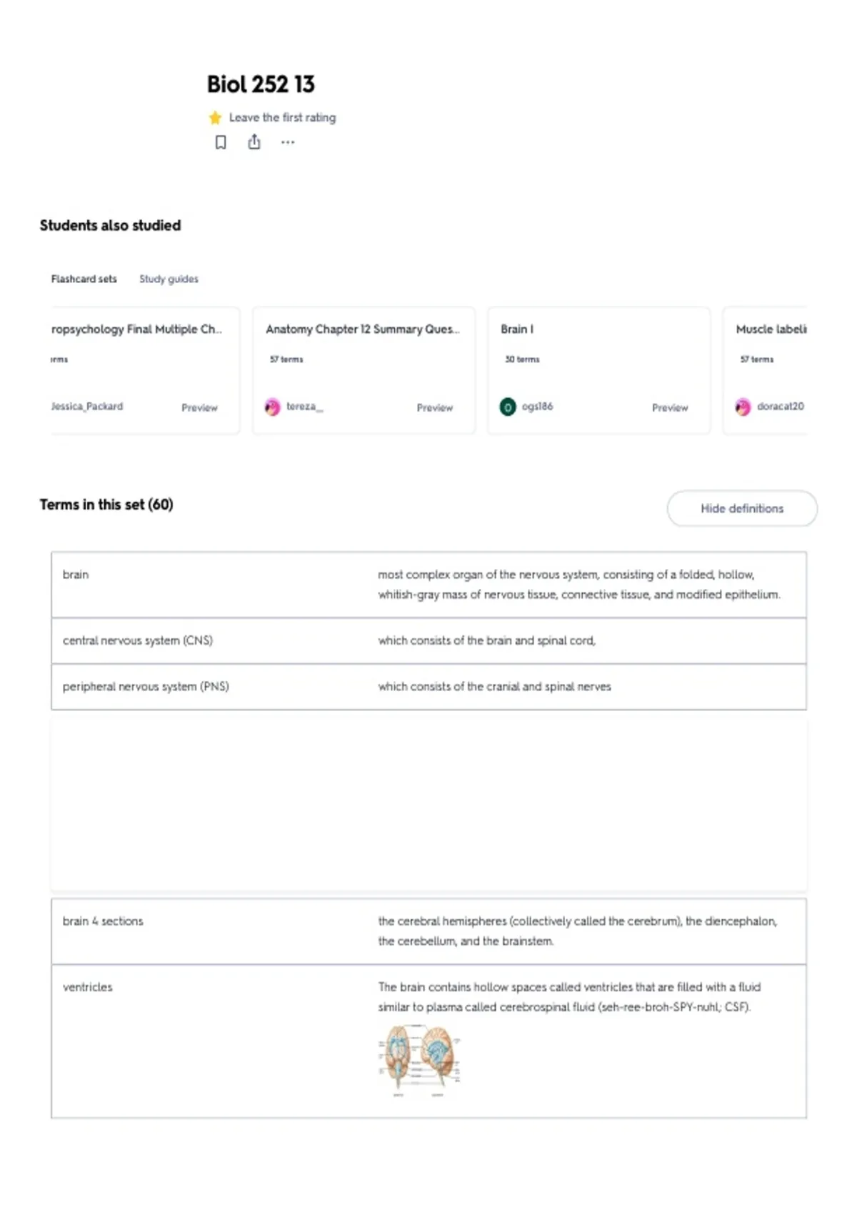The height and width of the screenshot is (1215, 857).
Task: Open Jessica_Packard user profile
Action: (x=87, y=406)
